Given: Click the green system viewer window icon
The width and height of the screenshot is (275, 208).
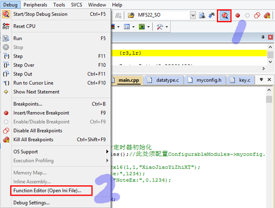Looking at the screenshot, I should (x=142, y=27).
